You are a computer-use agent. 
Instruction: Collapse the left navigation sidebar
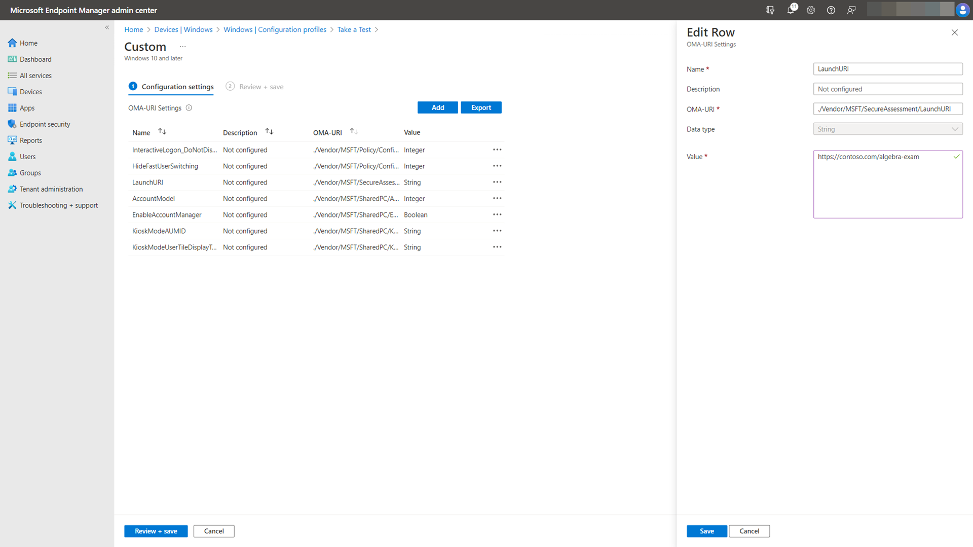[107, 27]
